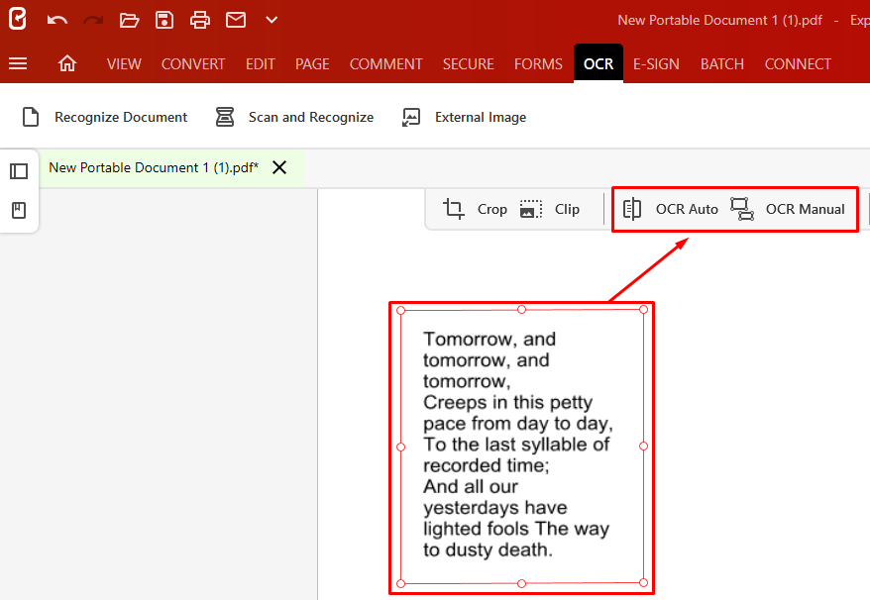Switch to the CONVERT tab
The image size is (870, 600).
click(x=193, y=63)
